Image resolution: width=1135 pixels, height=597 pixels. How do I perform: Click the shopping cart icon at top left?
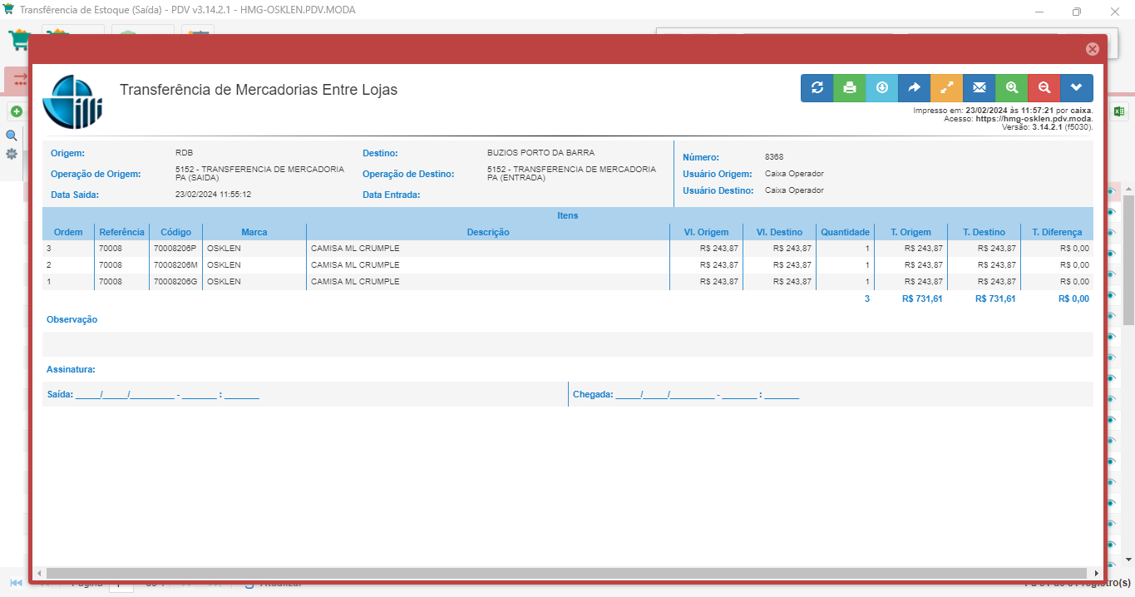(x=18, y=40)
